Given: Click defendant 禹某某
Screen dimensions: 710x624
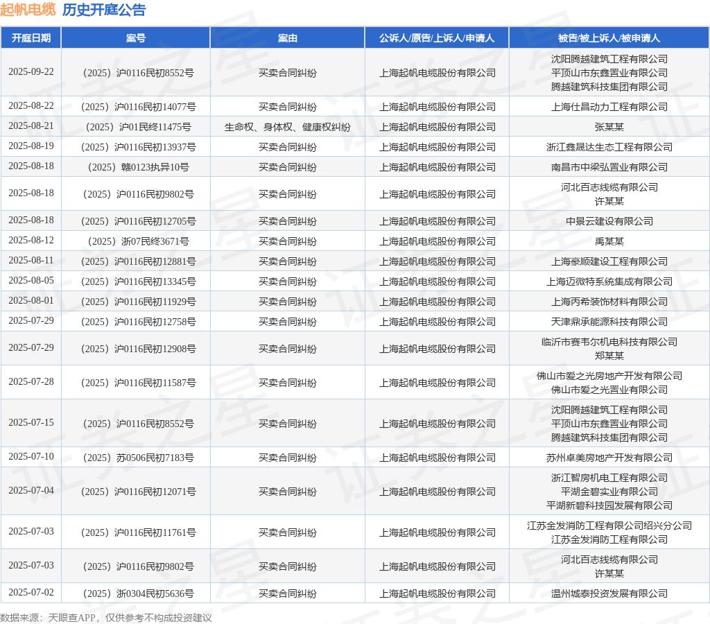Looking at the screenshot, I should [609, 242].
